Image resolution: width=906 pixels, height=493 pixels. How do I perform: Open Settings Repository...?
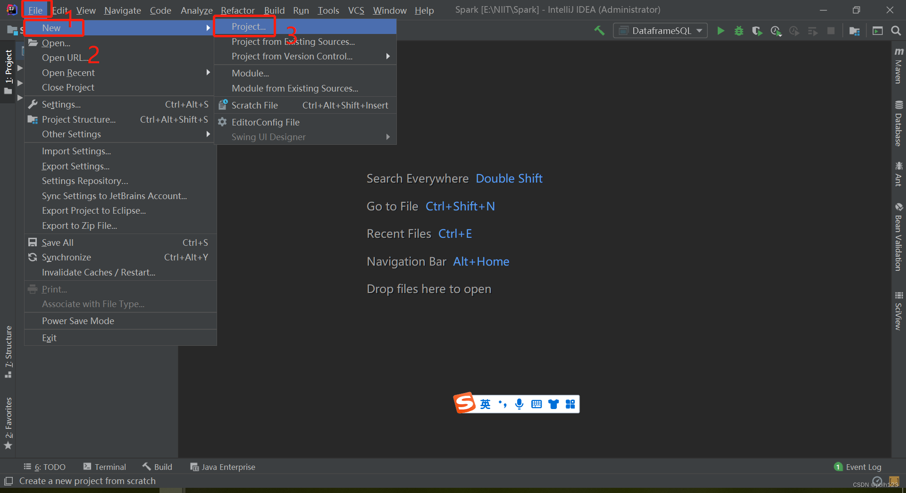click(120, 181)
